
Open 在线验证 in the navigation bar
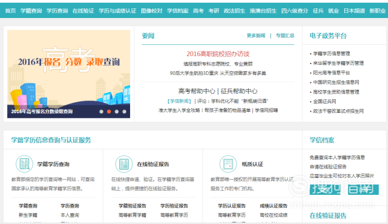click(x=83, y=11)
